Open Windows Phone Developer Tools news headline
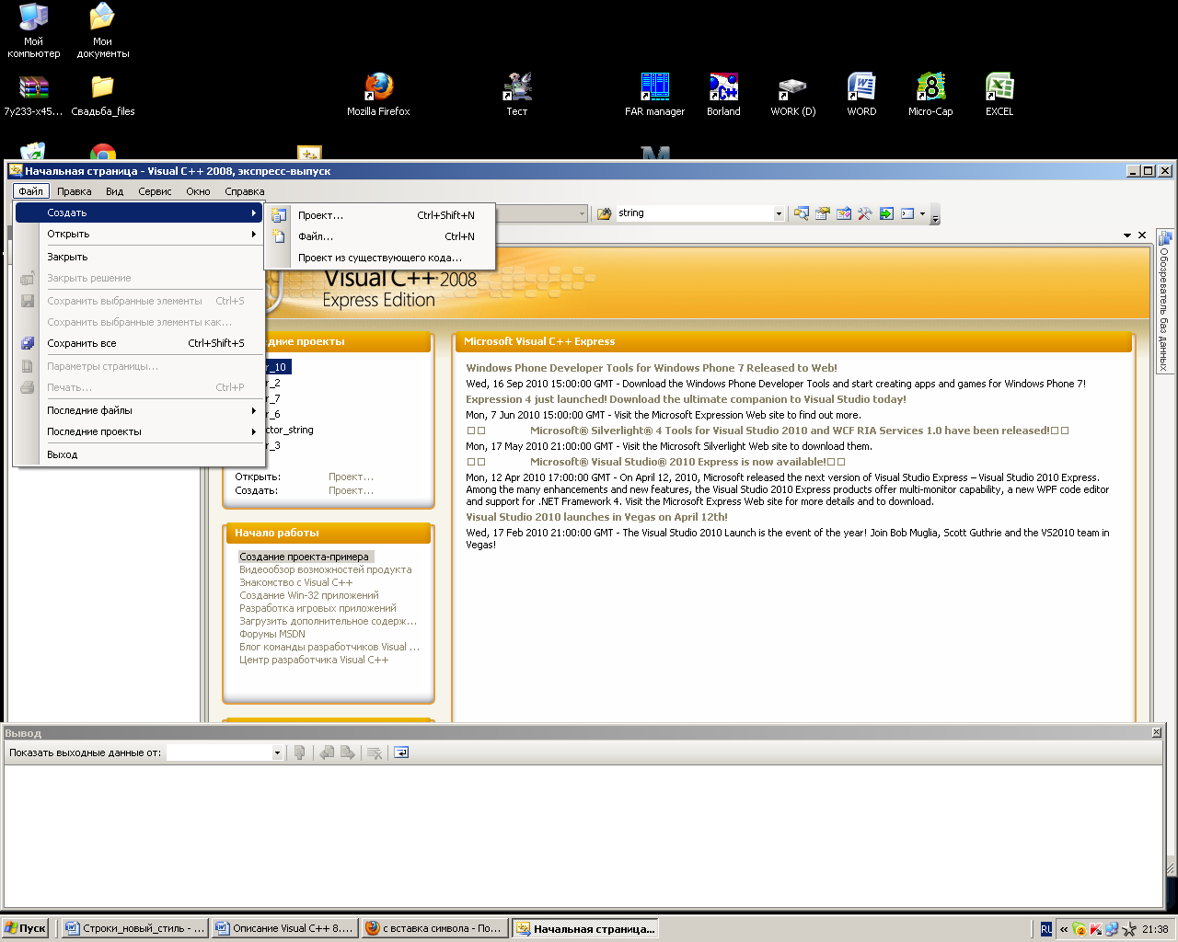The height and width of the screenshot is (942, 1178). pos(652,368)
